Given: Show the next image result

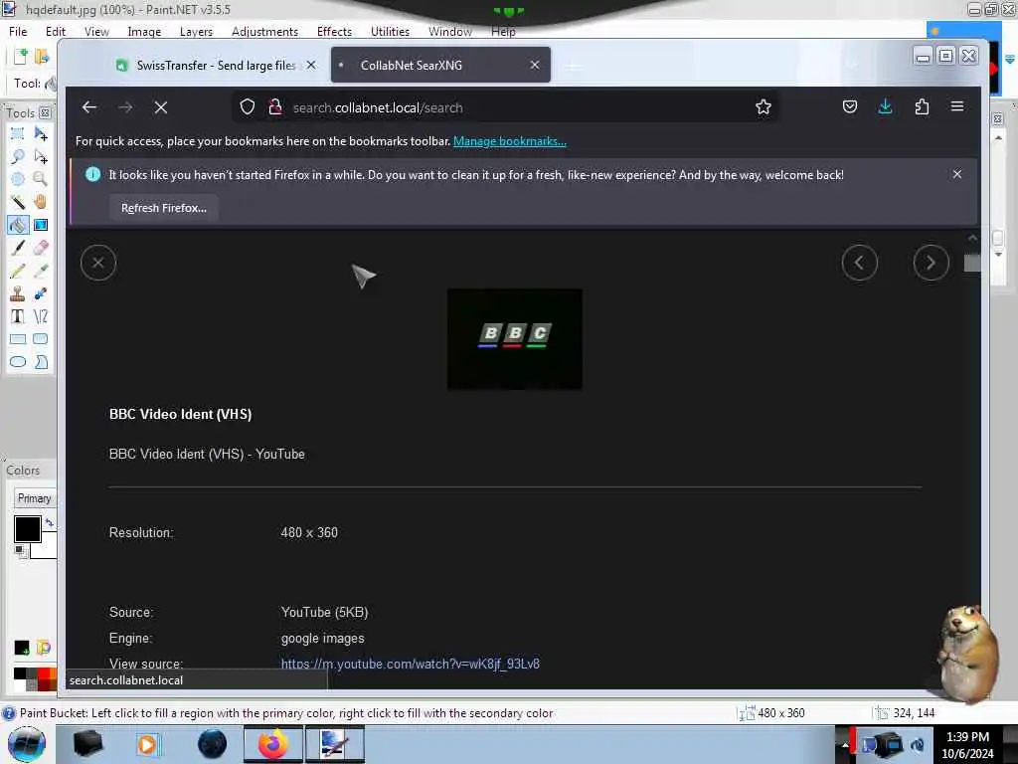Looking at the screenshot, I should tap(931, 263).
